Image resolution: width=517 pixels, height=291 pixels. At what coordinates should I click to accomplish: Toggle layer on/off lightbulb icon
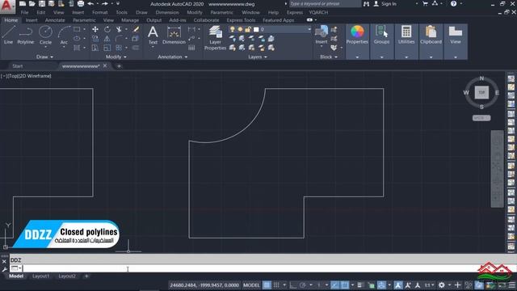(x=233, y=29)
